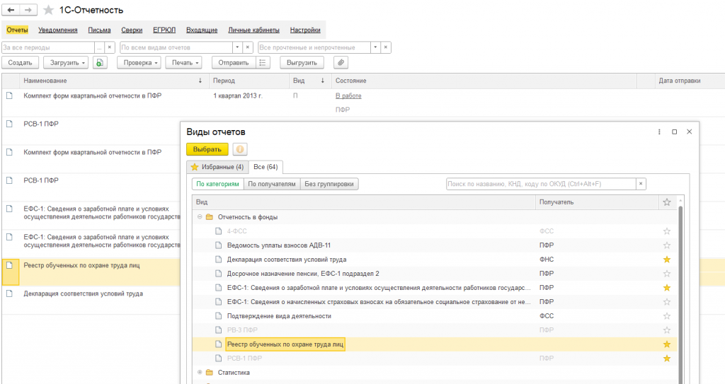725x384 pixels.
Task: Remove Декларация соответствия условий труда from favorites
Action: pyautogui.click(x=667, y=260)
